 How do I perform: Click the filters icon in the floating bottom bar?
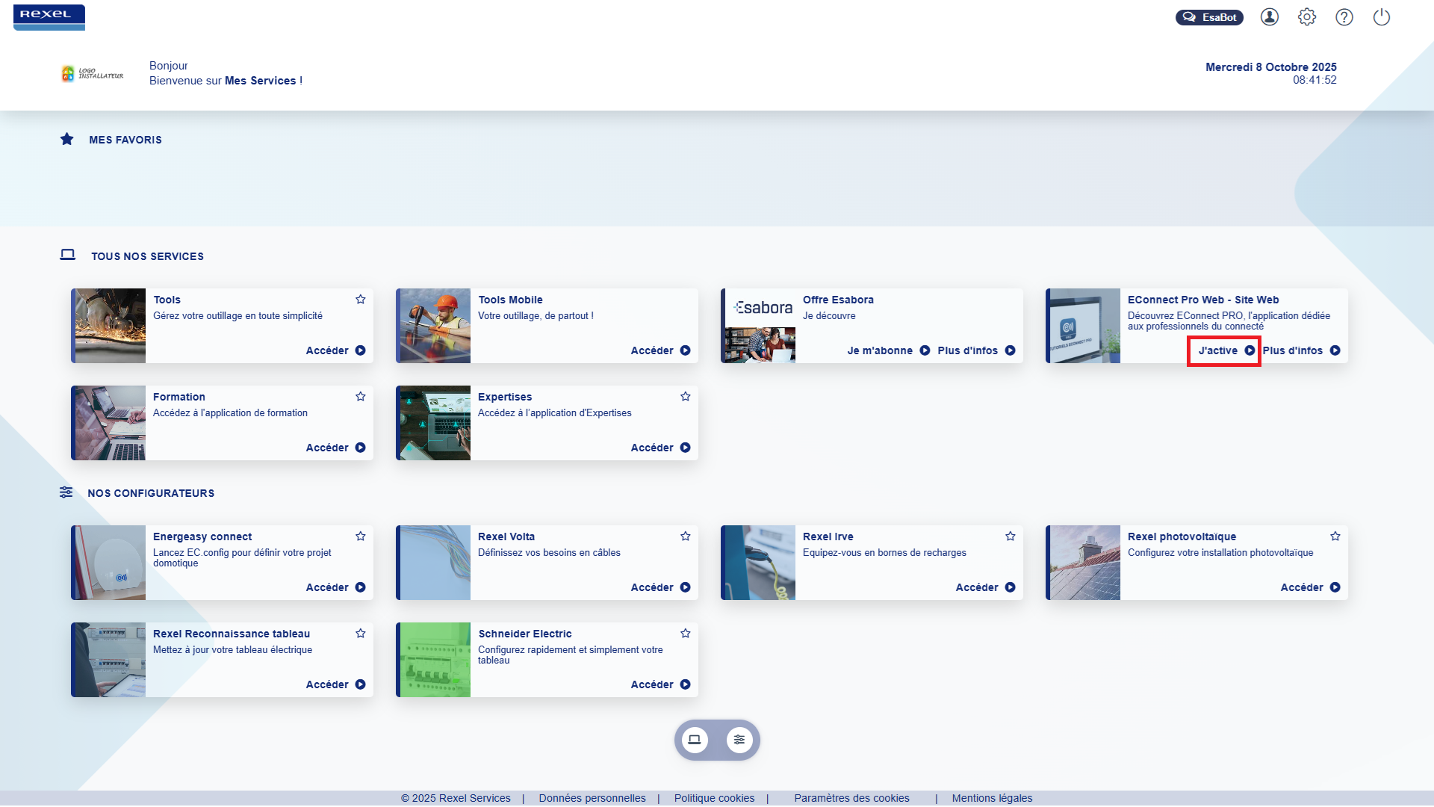739,740
